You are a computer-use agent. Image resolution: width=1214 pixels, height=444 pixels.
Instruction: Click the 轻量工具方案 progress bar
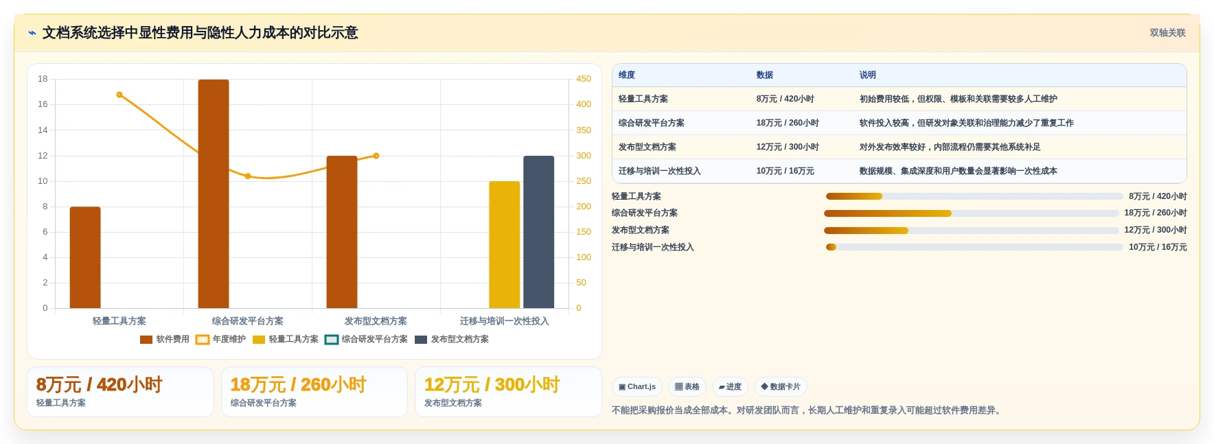(974, 196)
